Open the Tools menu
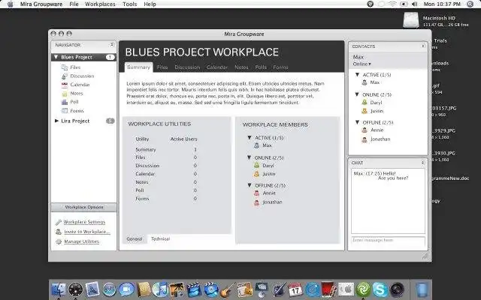481x300 pixels. click(x=130, y=4)
